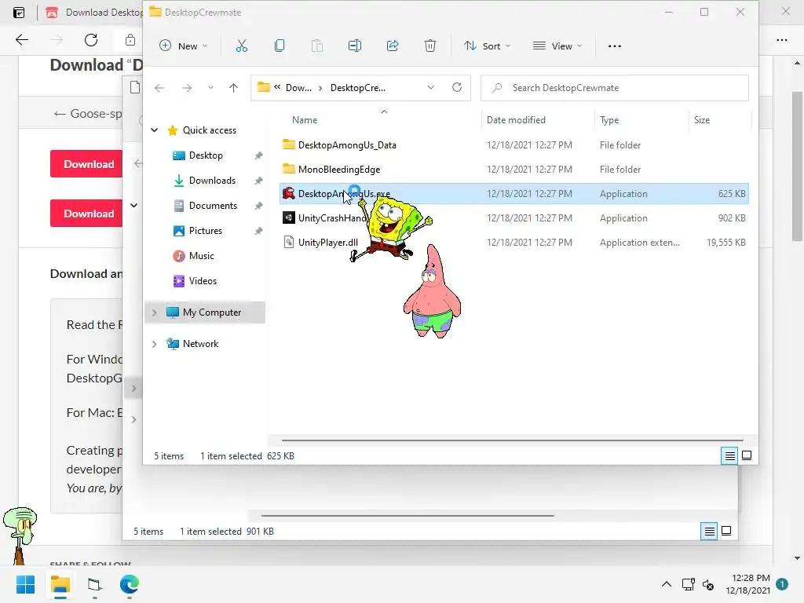Sort files by Name column header
The width and height of the screenshot is (804, 603).
305,120
